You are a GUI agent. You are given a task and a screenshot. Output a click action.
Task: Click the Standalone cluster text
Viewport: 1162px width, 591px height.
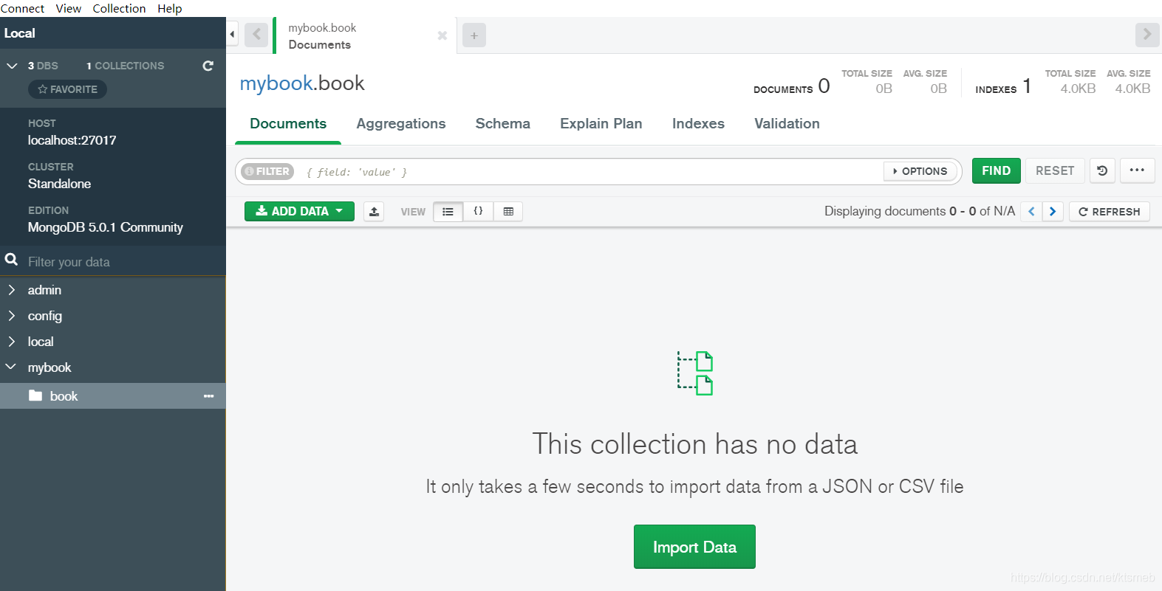coord(59,184)
